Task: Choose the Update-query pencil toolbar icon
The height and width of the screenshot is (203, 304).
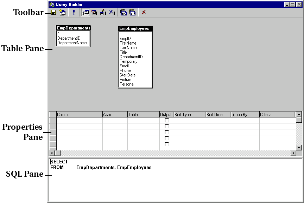Action: 103,12
